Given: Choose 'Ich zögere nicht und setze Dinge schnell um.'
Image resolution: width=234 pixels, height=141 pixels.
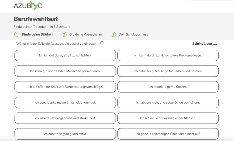Looking at the screenshot, I should coord(168,103).
